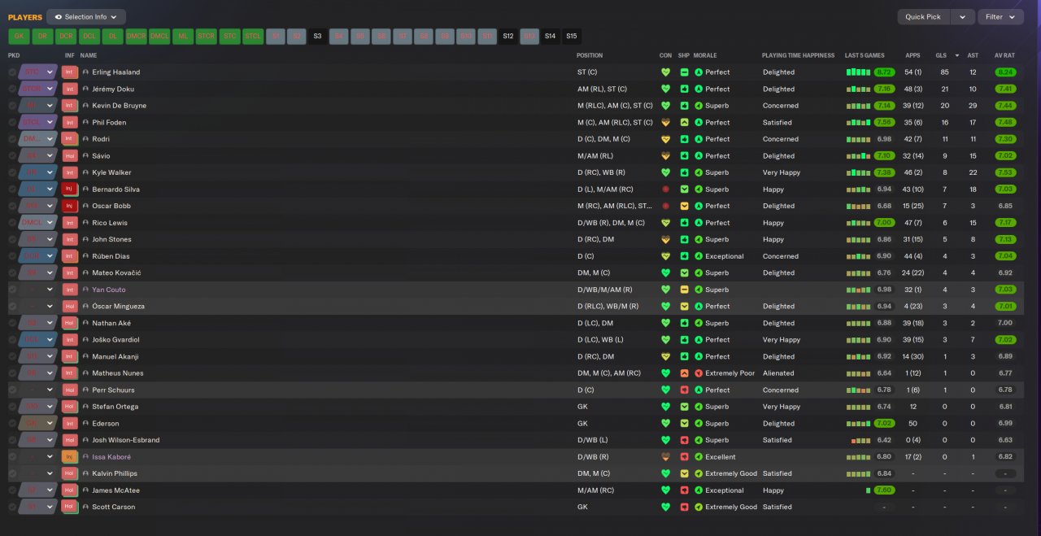The image size is (1041, 536).
Task: Open Erling Haaland's player profile
Action: (116, 72)
